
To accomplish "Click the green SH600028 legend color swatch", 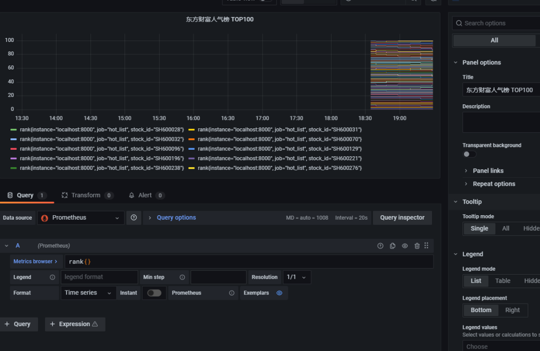I will point(13,130).
